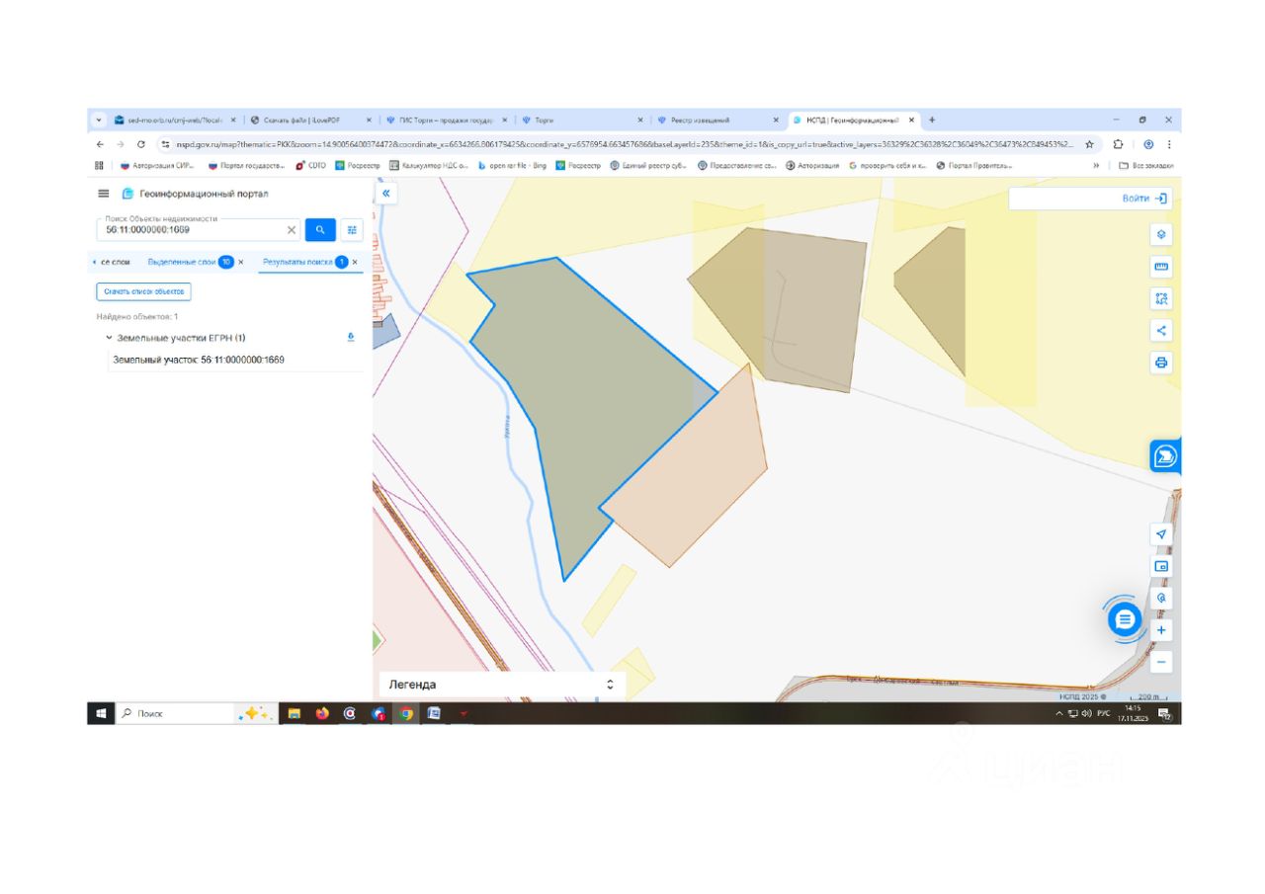Share the current map view
Viewport: 1265px width, 894px height.
pyautogui.click(x=1161, y=331)
